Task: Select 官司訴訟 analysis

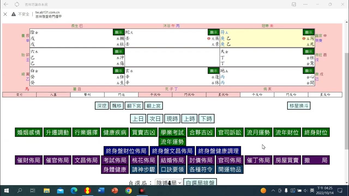Action: (230, 133)
